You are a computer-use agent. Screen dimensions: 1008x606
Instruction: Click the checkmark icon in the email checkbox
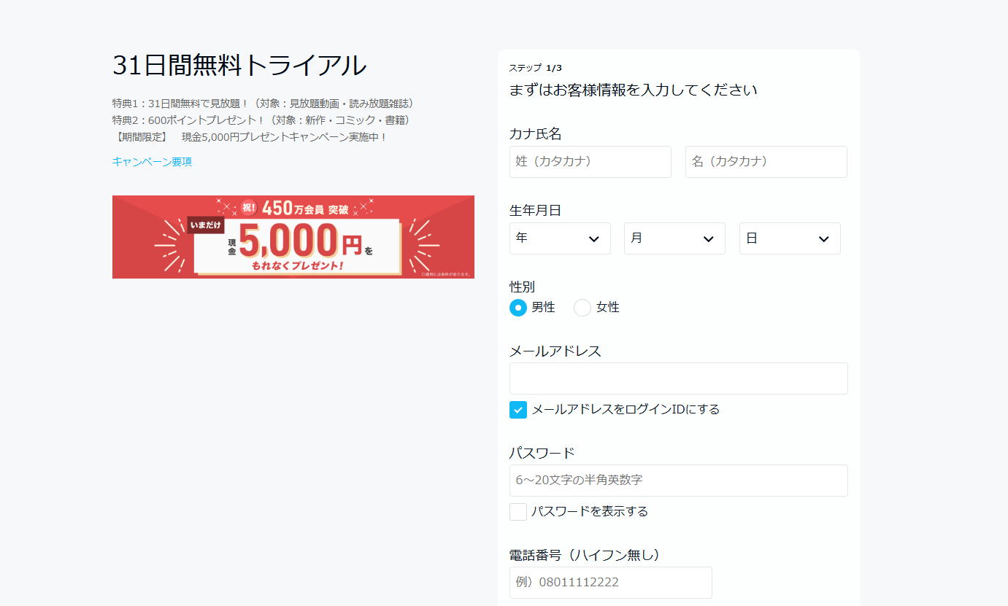[x=518, y=409]
